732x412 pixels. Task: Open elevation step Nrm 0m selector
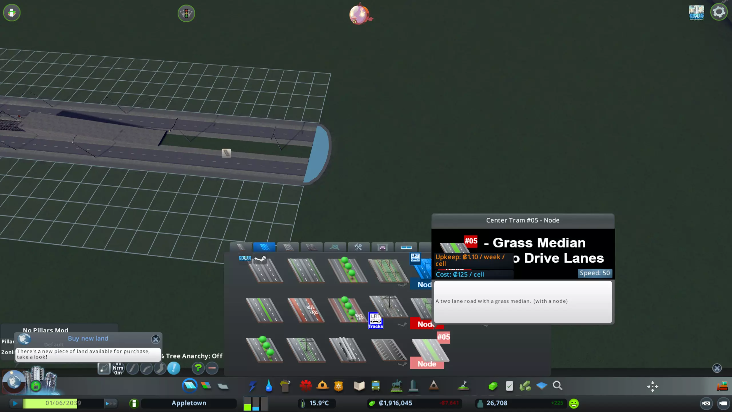[118, 369]
